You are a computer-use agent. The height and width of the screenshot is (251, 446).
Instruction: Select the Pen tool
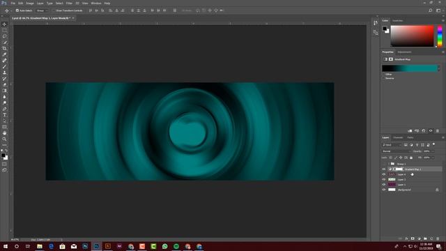[x=4, y=109]
